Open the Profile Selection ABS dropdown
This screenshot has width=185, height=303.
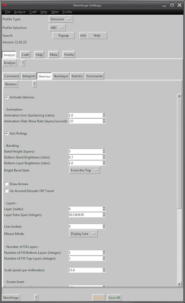[57, 27]
